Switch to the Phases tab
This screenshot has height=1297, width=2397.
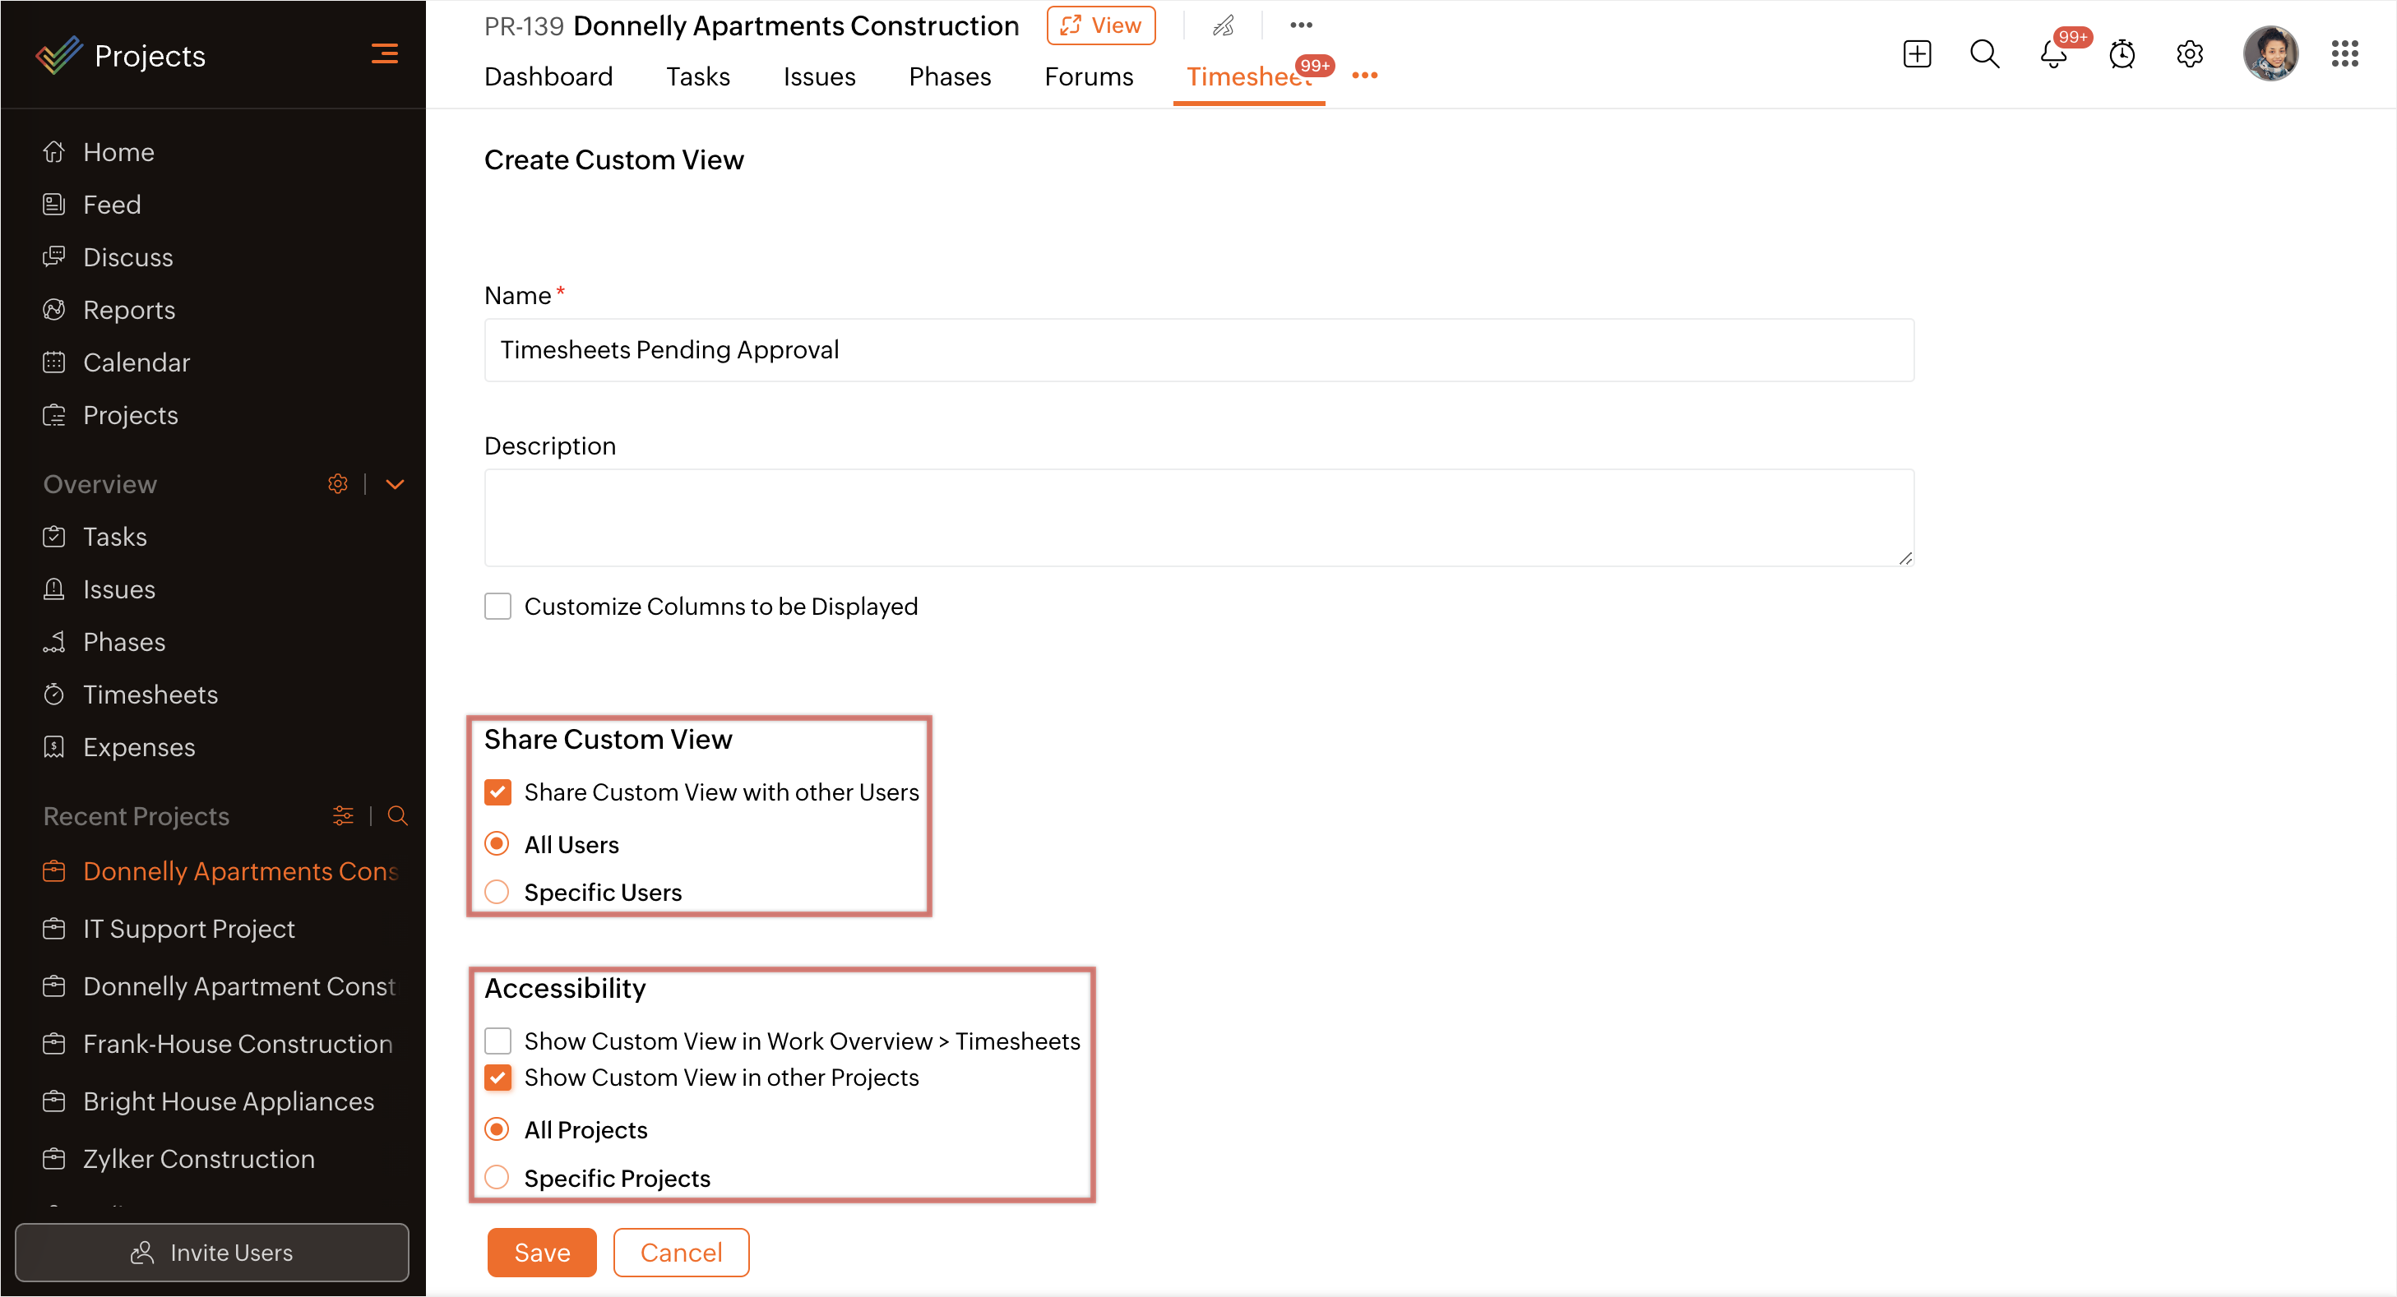(x=949, y=76)
